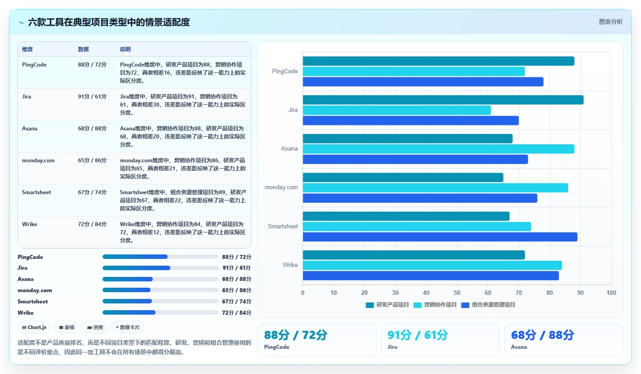Toggle the 研发产品项目 legend series

(387, 305)
